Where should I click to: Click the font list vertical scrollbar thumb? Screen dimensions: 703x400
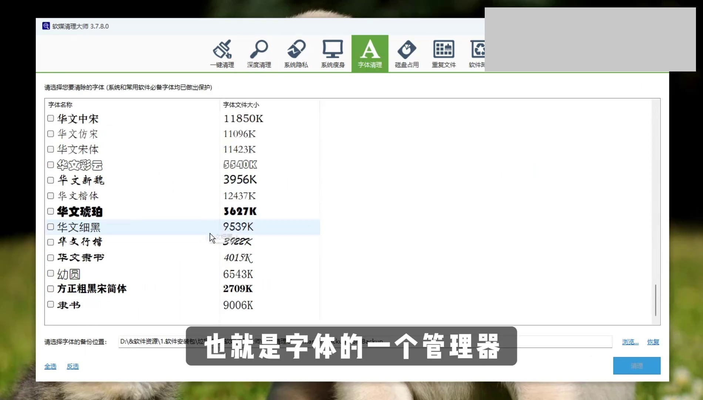pyautogui.click(x=656, y=300)
